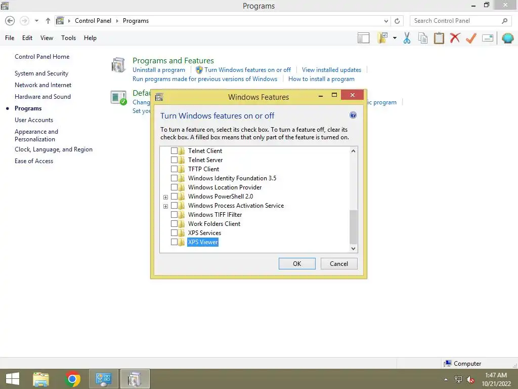The height and width of the screenshot is (389, 518).
Task: Go to System and Security category
Action: point(41,73)
